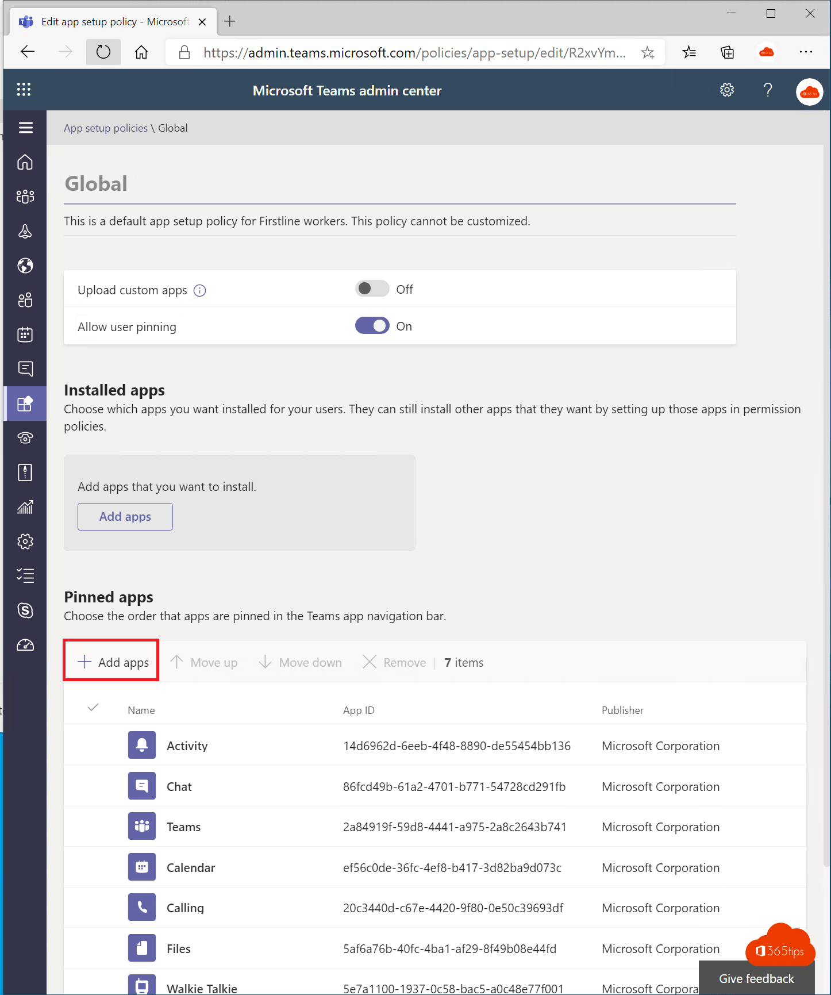
Task: Click Activity app ID 14d6962d-6eeb-4f48-8890-de55454bb136
Action: click(x=457, y=746)
